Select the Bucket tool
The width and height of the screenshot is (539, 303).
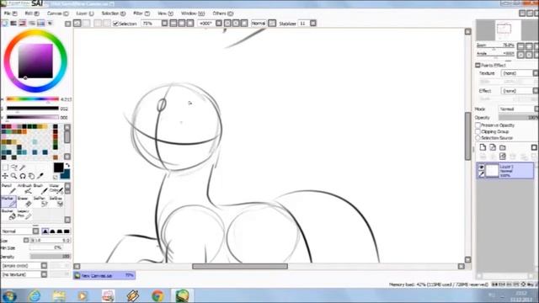pos(8,215)
